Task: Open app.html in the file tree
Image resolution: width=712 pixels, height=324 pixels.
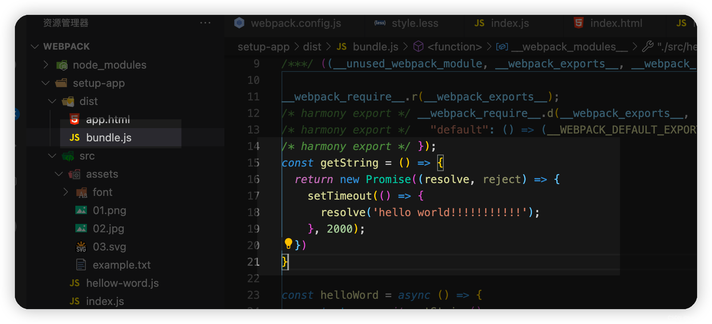Action: click(x=108, y=119)
